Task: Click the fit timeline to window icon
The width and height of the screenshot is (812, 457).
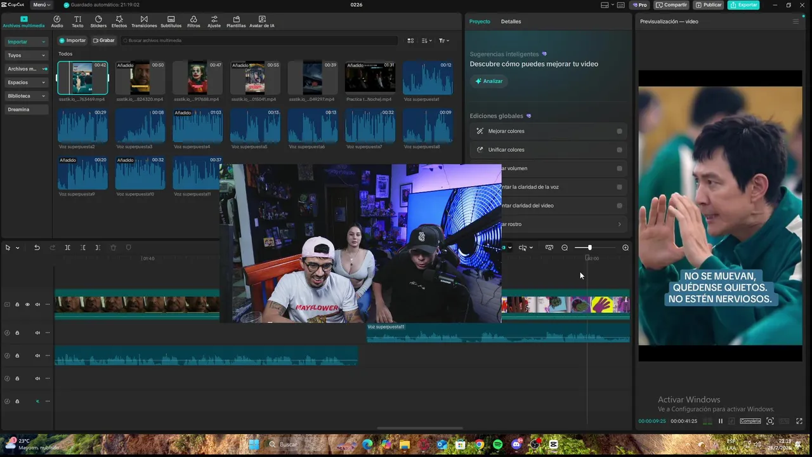Action: tap(549, 248)
